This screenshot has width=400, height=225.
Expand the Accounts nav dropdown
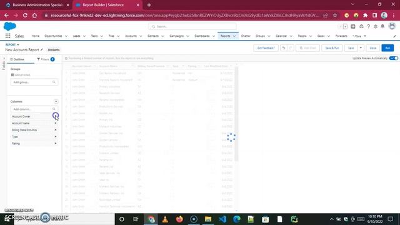coord(141,36)
